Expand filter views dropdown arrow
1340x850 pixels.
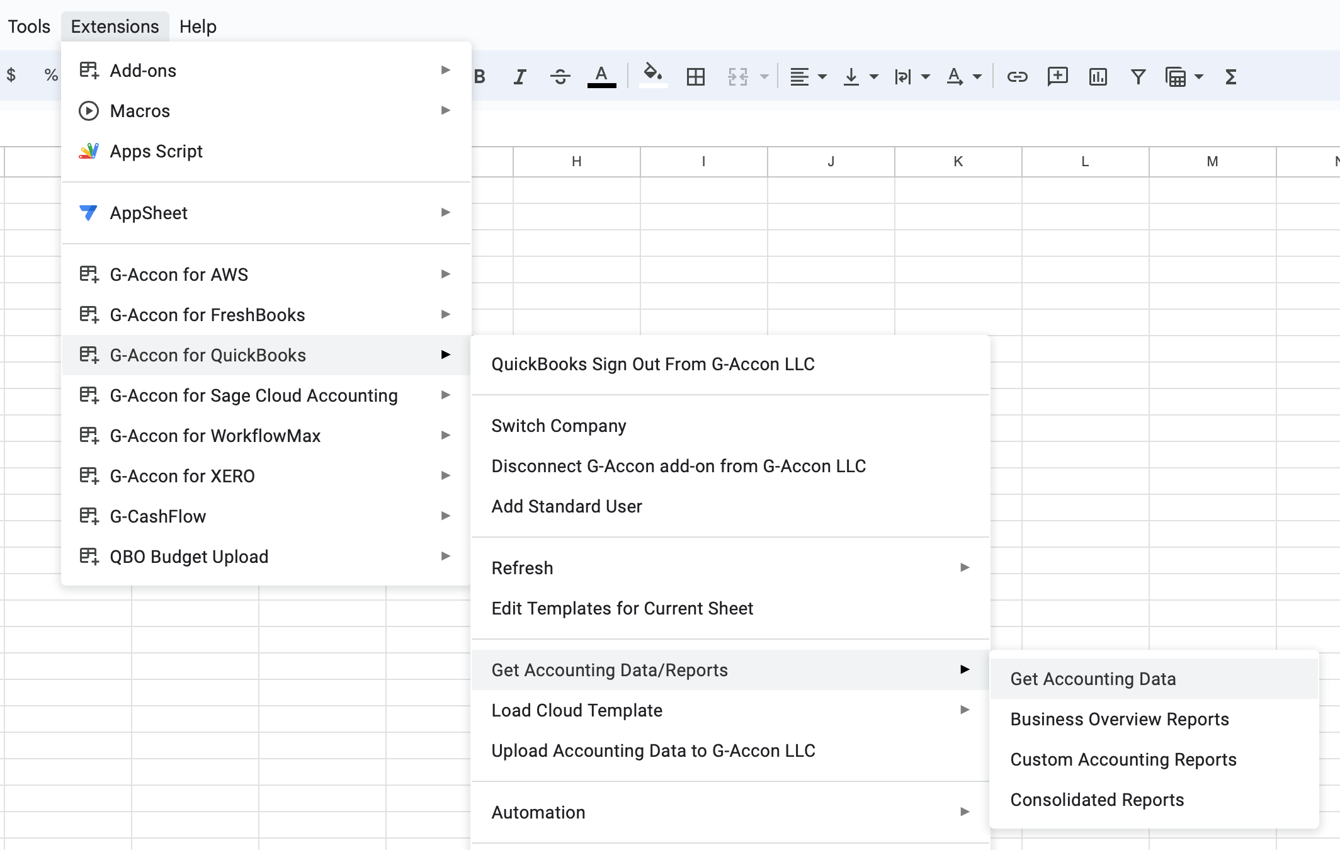(1199, 77)
